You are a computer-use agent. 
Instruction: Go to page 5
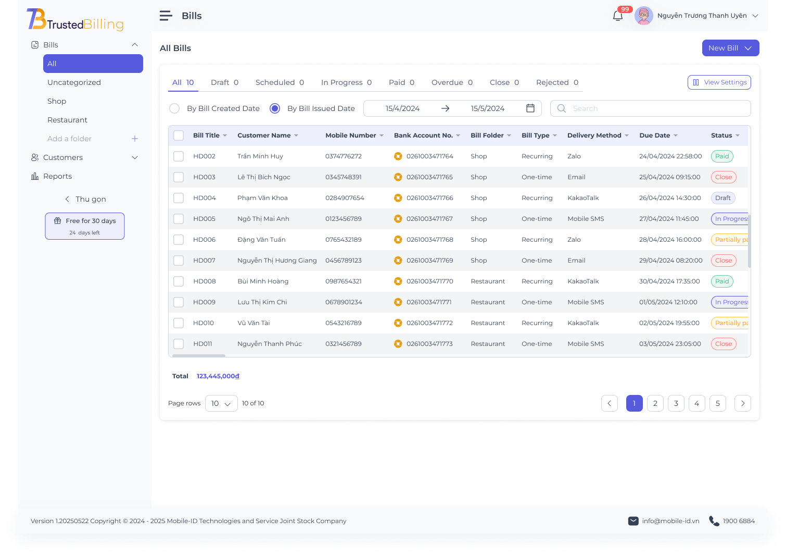(718, 403)
